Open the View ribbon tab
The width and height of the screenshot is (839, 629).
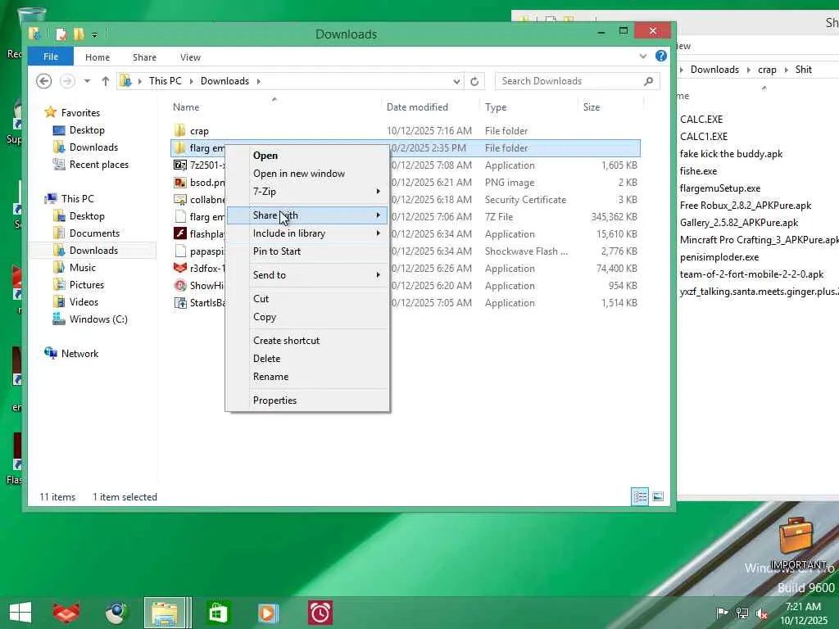click(190, 57)
